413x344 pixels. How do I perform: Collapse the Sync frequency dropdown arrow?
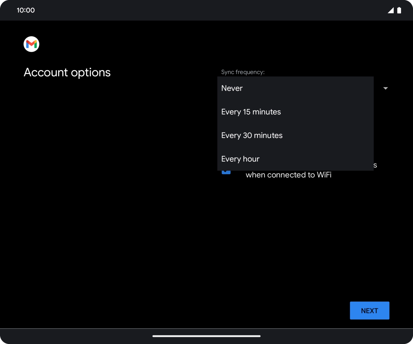pos(385,88)
